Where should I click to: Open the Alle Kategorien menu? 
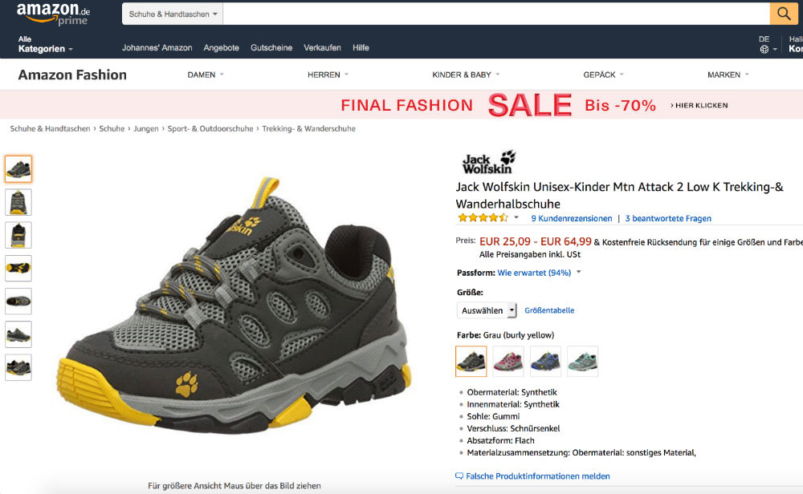pos(45,44)
